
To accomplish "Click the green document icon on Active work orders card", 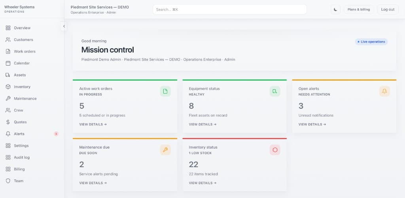I will 165,91.
